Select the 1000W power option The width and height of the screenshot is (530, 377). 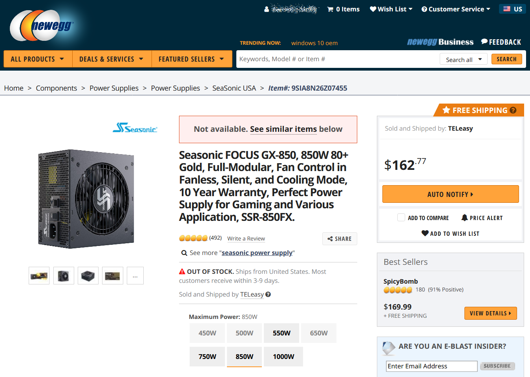coord(283,357)
